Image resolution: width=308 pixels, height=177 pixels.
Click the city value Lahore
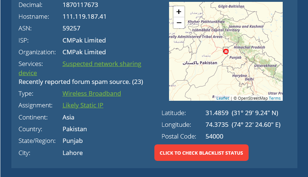pos(73,153)
